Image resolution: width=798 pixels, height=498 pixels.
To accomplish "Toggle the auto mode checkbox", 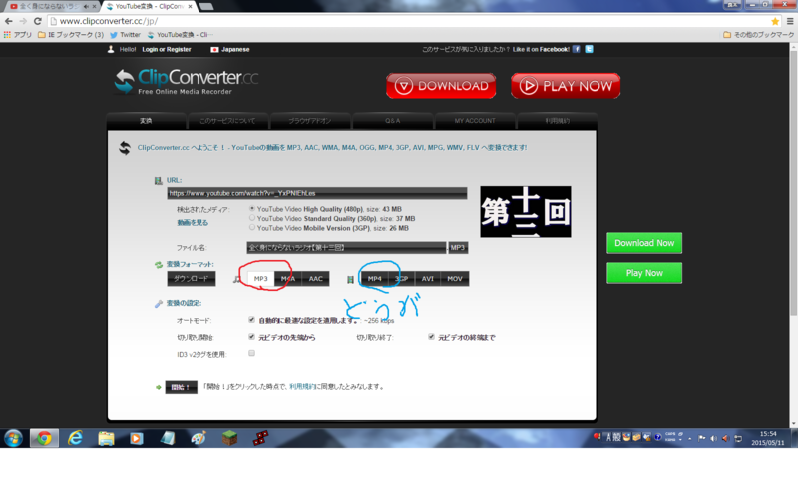I will [x=251, y=319].
